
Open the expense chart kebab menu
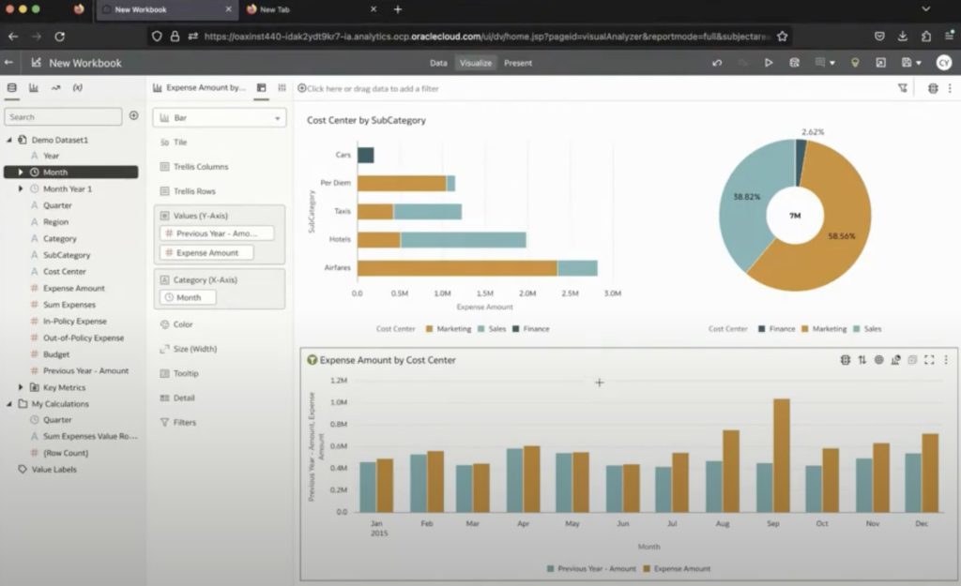click(x=946, y=360)
